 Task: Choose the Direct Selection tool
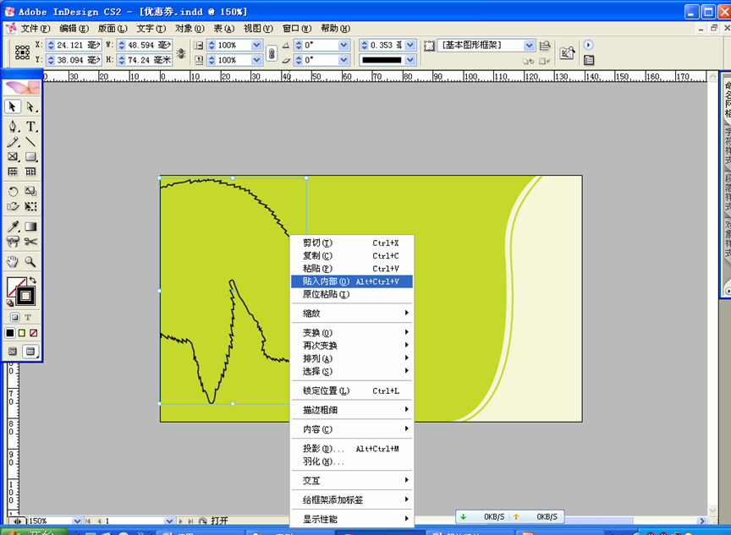point(30,106)
